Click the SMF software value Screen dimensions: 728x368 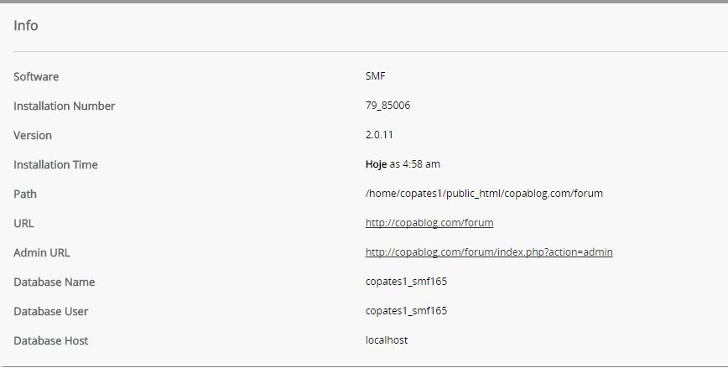tap(375, 76)
